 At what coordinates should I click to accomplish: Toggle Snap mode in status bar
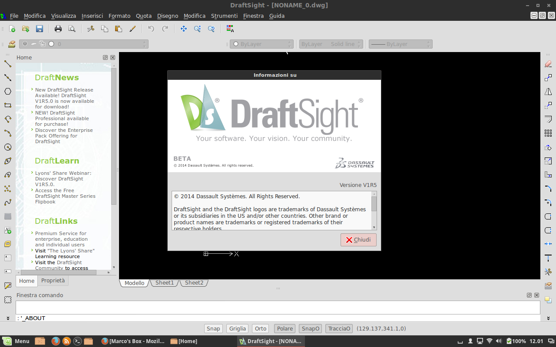(213, 329)
